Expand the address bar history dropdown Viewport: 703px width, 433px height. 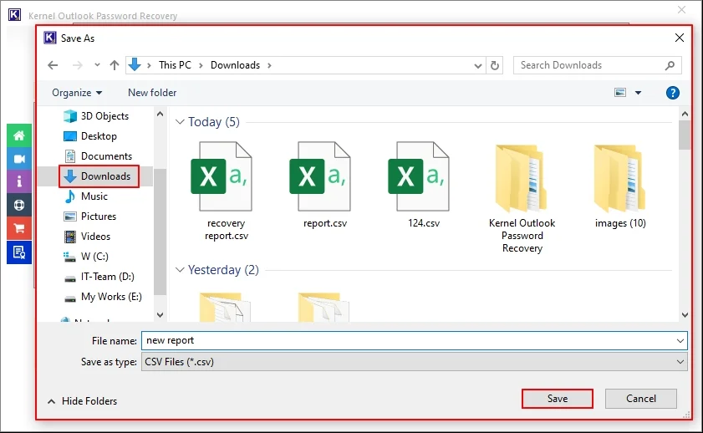[478, 66]
